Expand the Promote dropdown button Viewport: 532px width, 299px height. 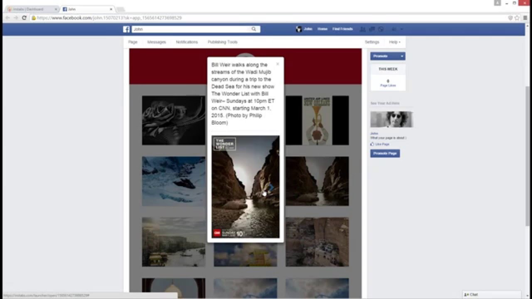pyautogui.click(x=402, y=56)
